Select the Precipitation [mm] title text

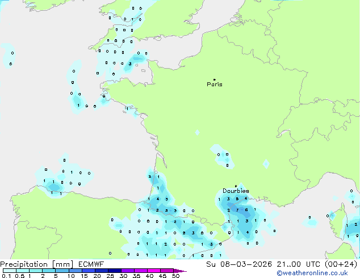pyautogui.click(x=37, y=264)
